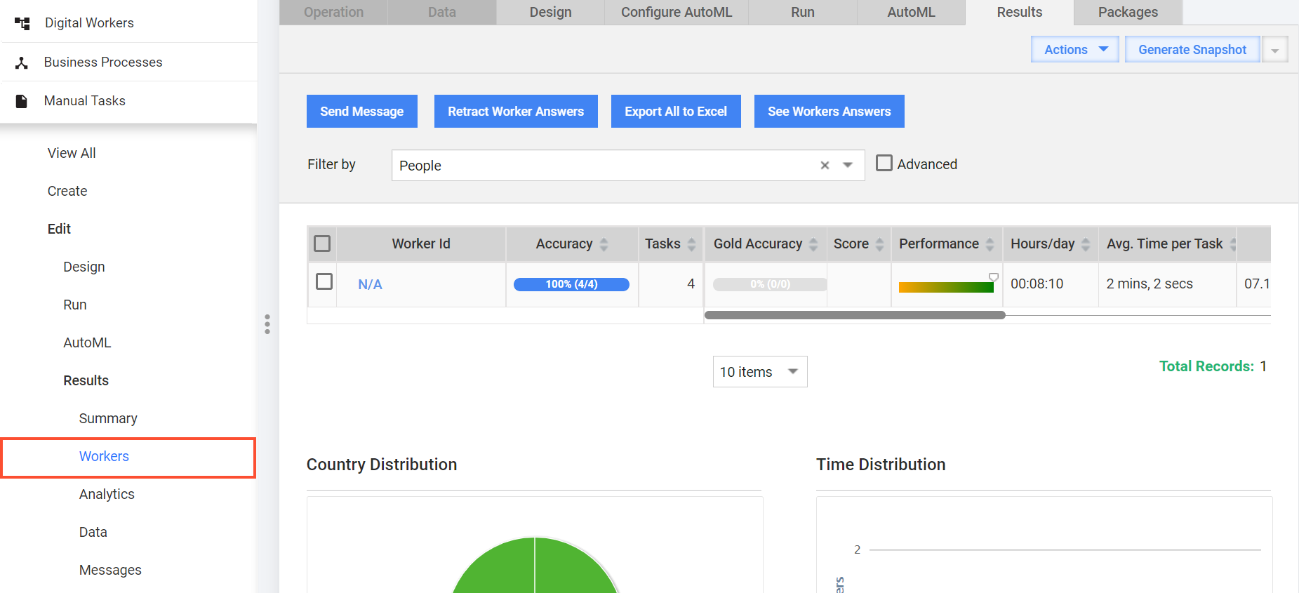This screenshot has height=593, width=1299.
Task: Open the 10 items page size dropdown
Action: pyautogui.click(x=760, y=371)
